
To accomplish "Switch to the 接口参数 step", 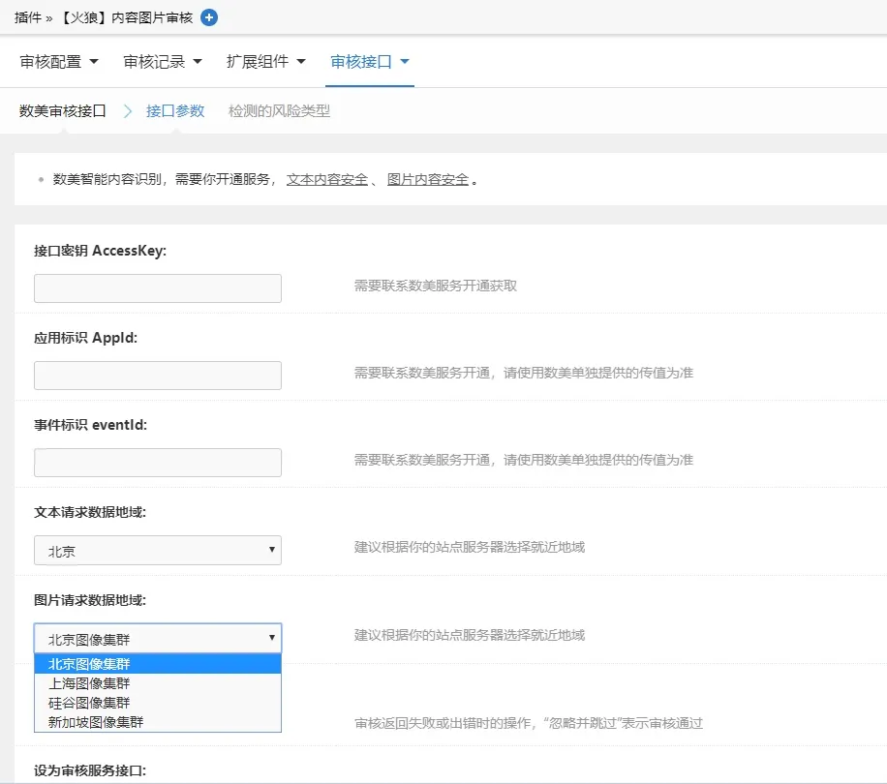I will [x=174, y=110].
